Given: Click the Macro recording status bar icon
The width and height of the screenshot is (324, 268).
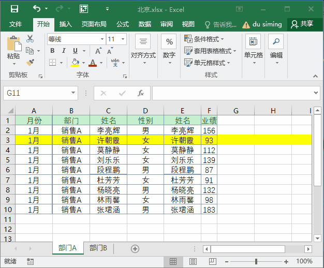Looking at the screenshot, I should (30, 262).
